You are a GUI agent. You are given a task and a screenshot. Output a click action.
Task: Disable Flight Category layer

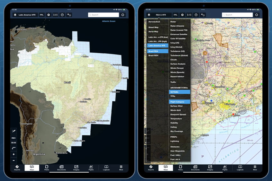click(179, 102)
